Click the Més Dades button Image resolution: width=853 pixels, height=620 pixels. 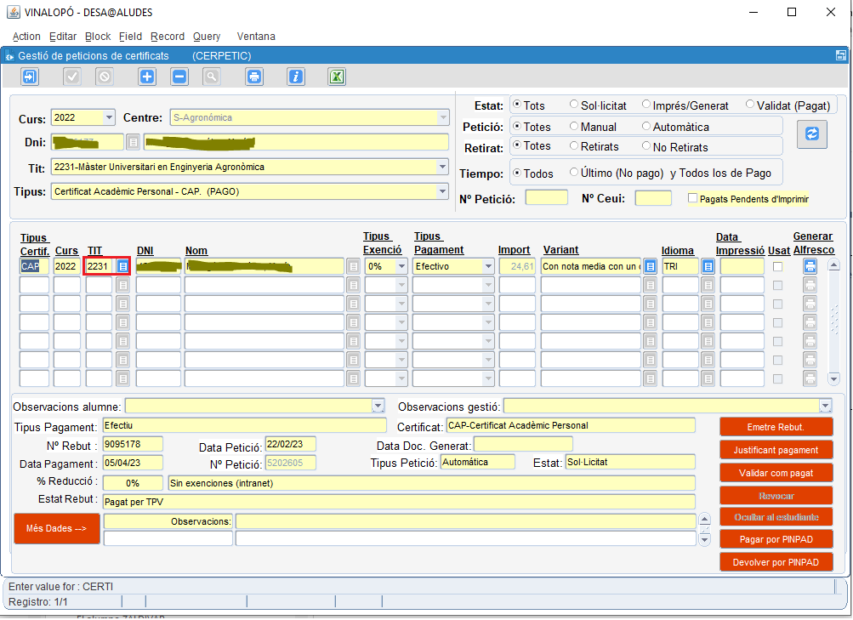tap(57, 528)
